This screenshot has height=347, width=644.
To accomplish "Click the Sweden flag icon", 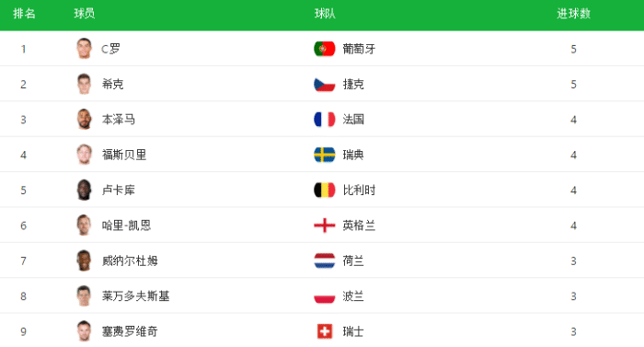I will coord(325,155).
